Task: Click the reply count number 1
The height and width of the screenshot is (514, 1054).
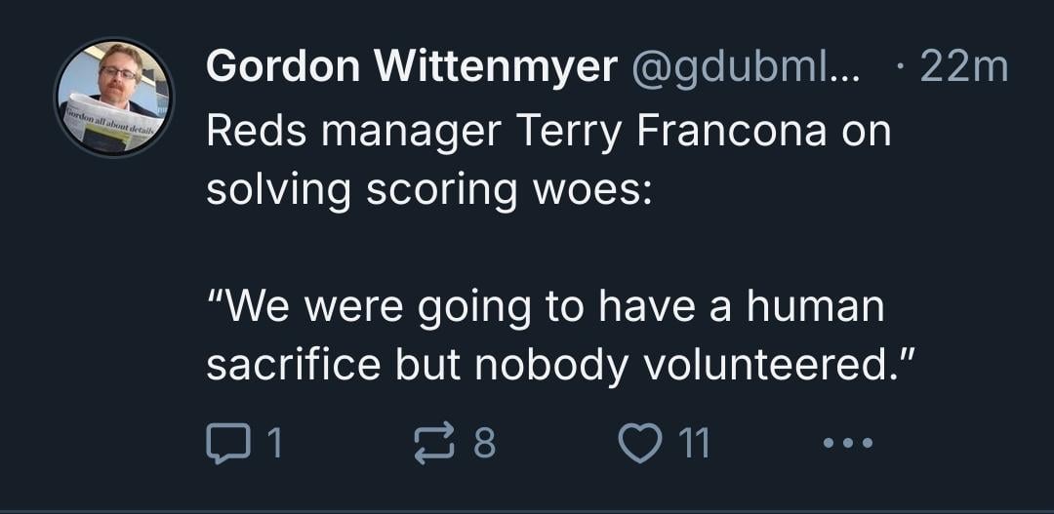Action: [274, 444]
